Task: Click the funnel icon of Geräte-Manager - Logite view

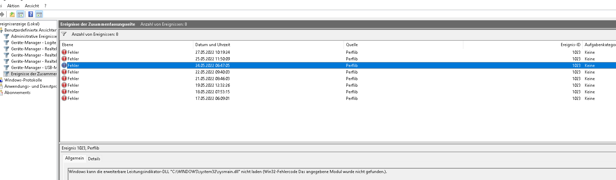Action: pyautogui.click(x=7, y=43)
